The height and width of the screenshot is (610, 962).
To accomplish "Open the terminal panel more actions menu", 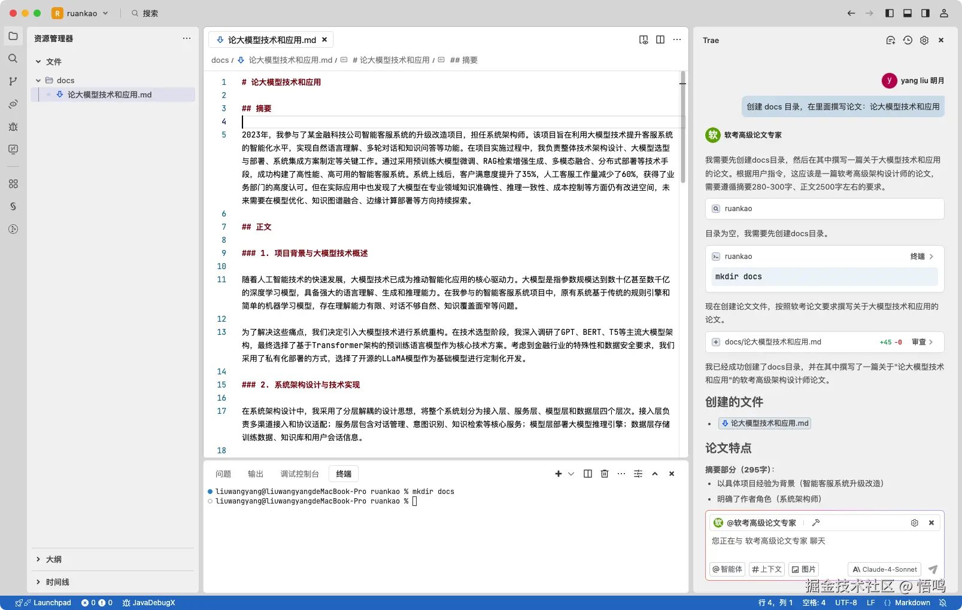I will pos(621,474).
